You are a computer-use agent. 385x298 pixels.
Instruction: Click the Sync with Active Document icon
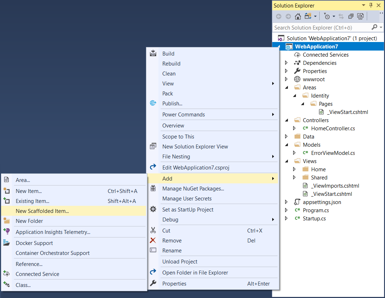coord(341,16)
